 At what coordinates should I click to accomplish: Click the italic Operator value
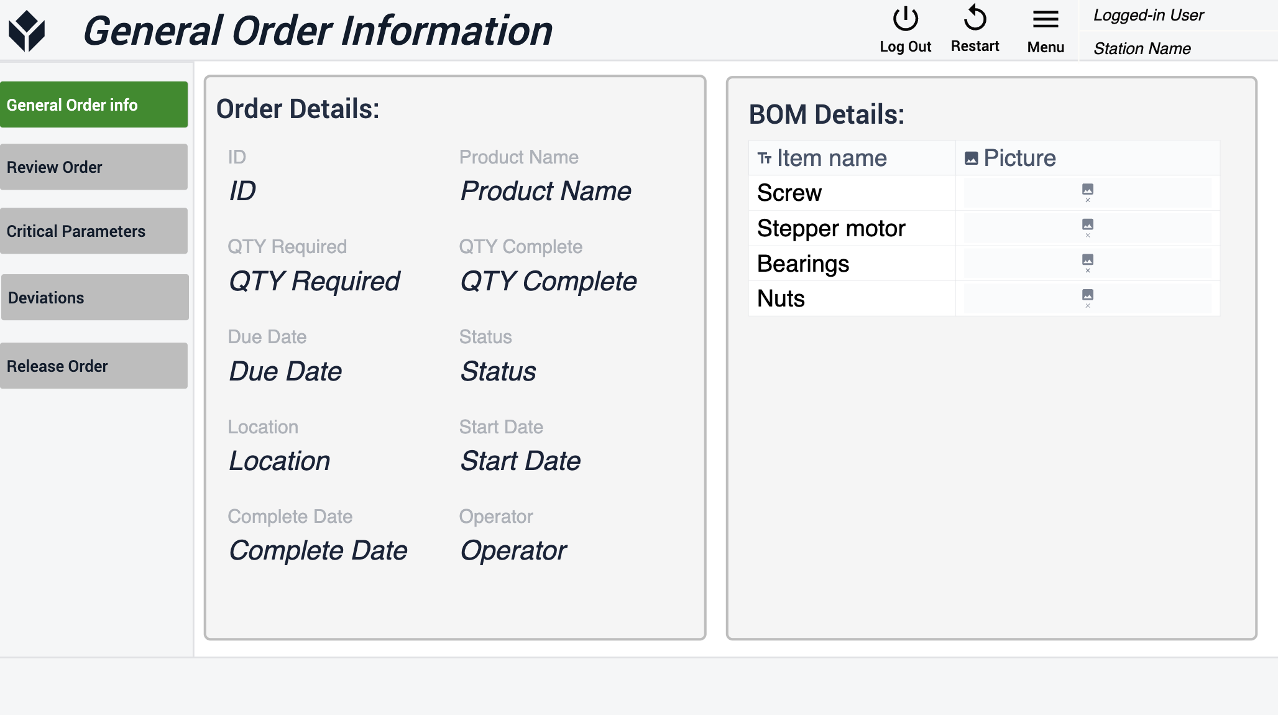513,551
